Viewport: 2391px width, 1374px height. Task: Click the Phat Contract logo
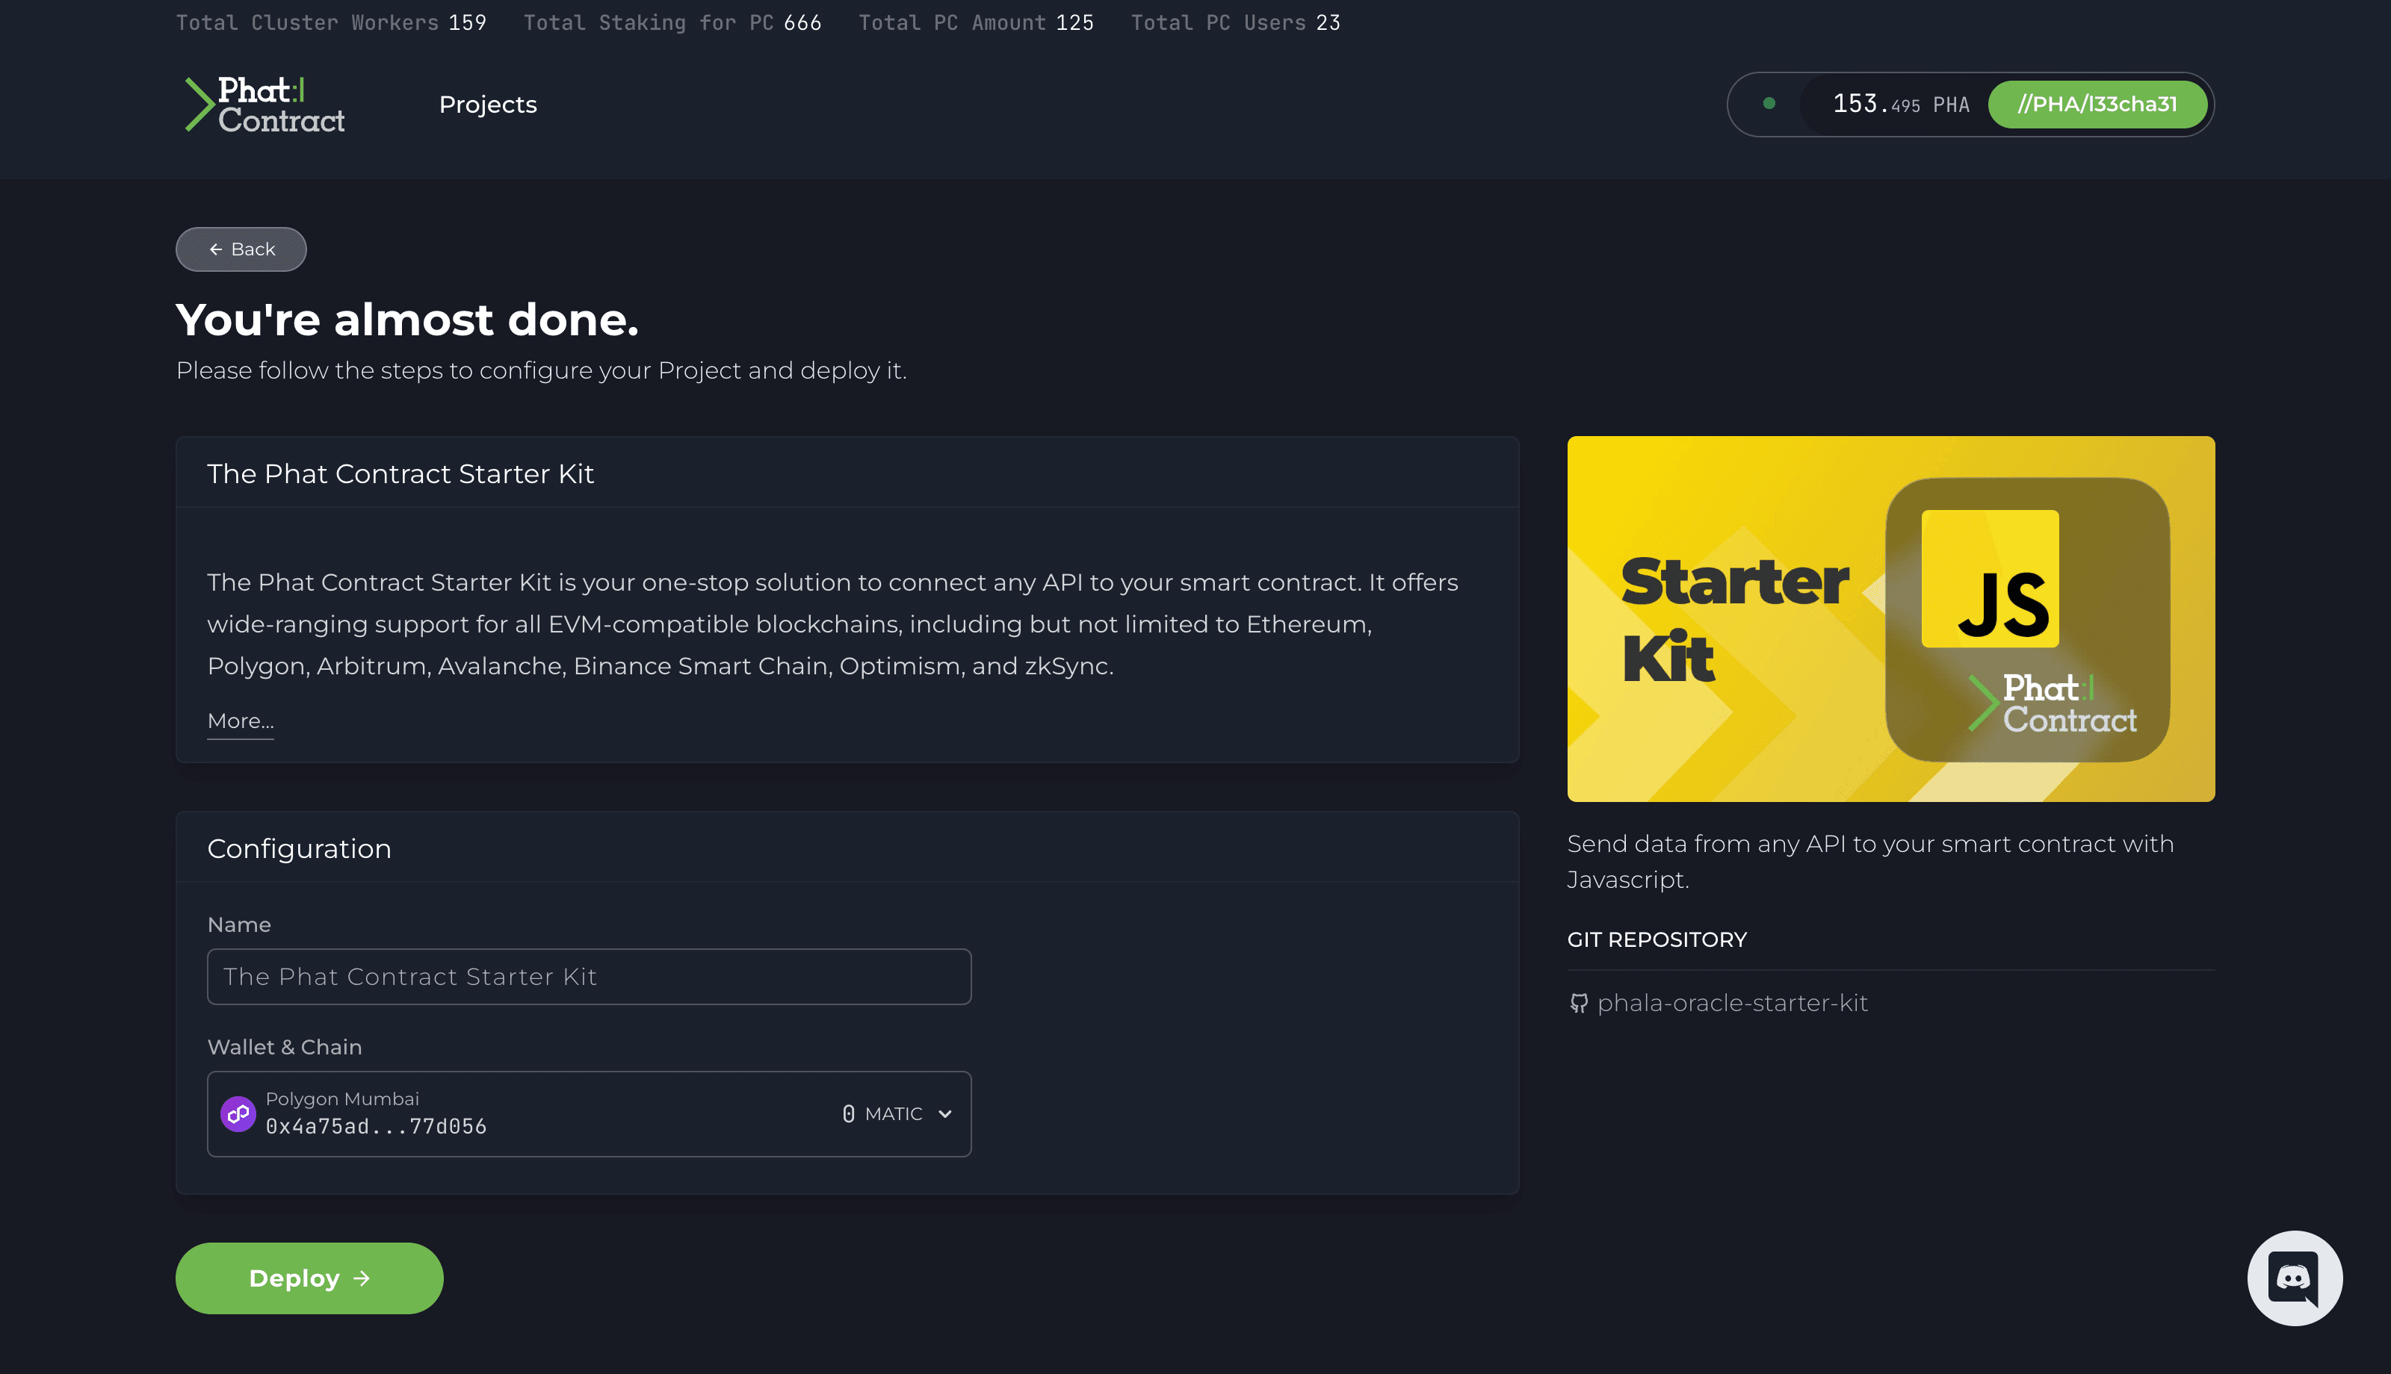pyautogui.click(x=265, y=105)
